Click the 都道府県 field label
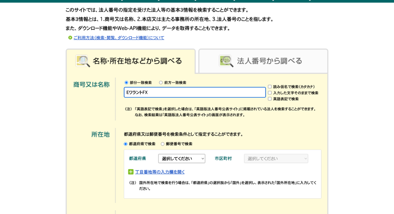 (137, 159)
